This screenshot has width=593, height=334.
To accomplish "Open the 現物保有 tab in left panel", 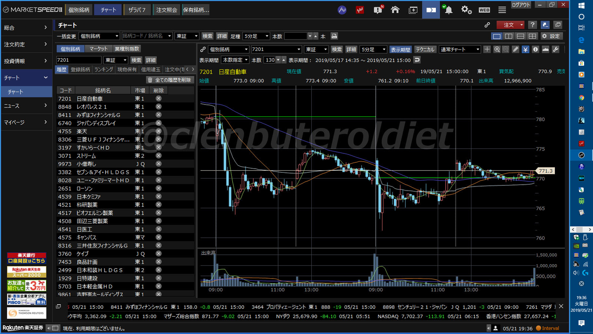I will pyautogui.click(x=127, y=70).
